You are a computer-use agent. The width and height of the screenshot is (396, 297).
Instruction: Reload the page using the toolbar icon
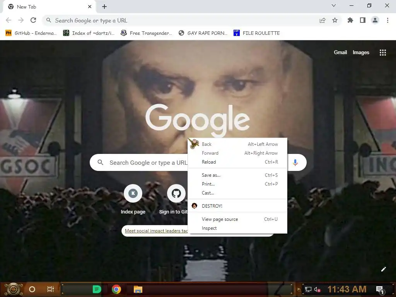(x=33, y=20)
